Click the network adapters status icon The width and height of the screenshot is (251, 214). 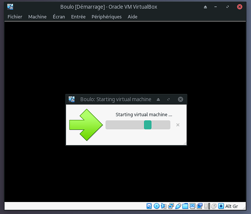[171, 206]
